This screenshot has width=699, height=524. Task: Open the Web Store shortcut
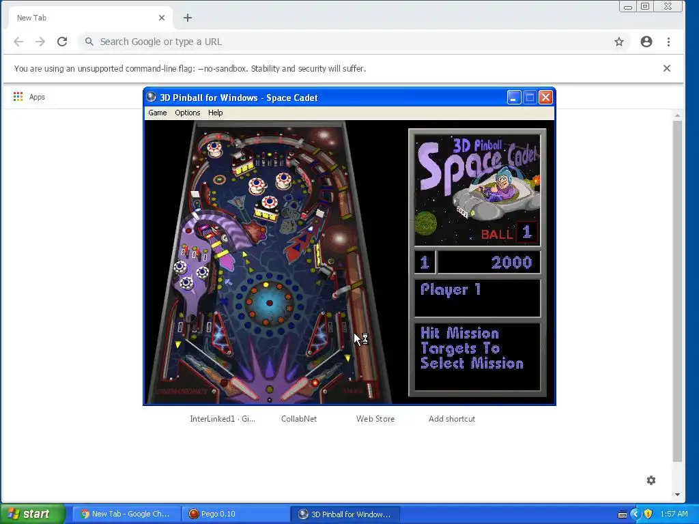click(x=375, y=419)
